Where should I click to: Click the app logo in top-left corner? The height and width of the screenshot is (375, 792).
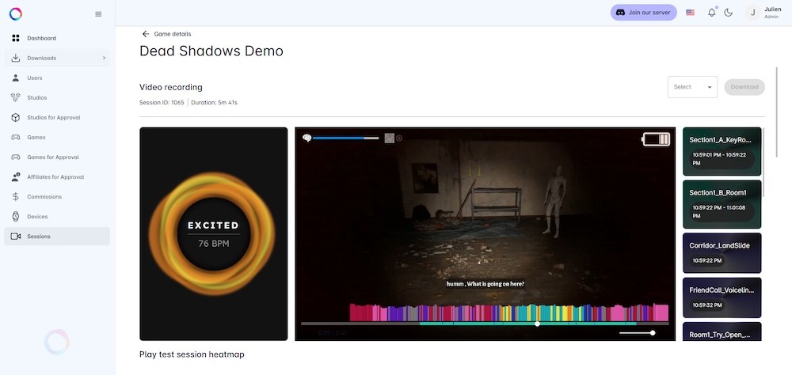point(15,13)
